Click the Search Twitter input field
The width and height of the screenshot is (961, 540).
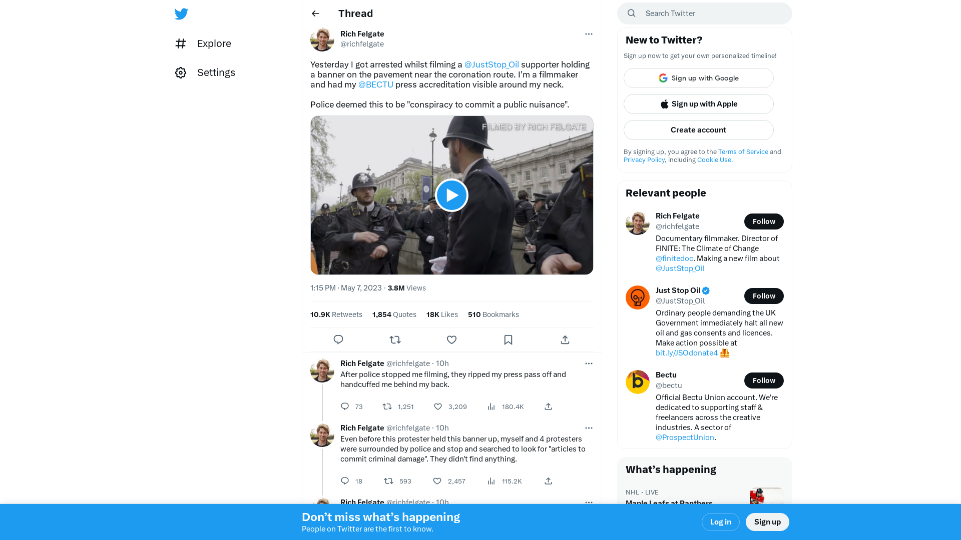704,13
